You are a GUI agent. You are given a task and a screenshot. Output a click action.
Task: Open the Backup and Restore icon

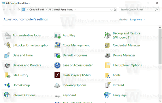coord(107,35)
